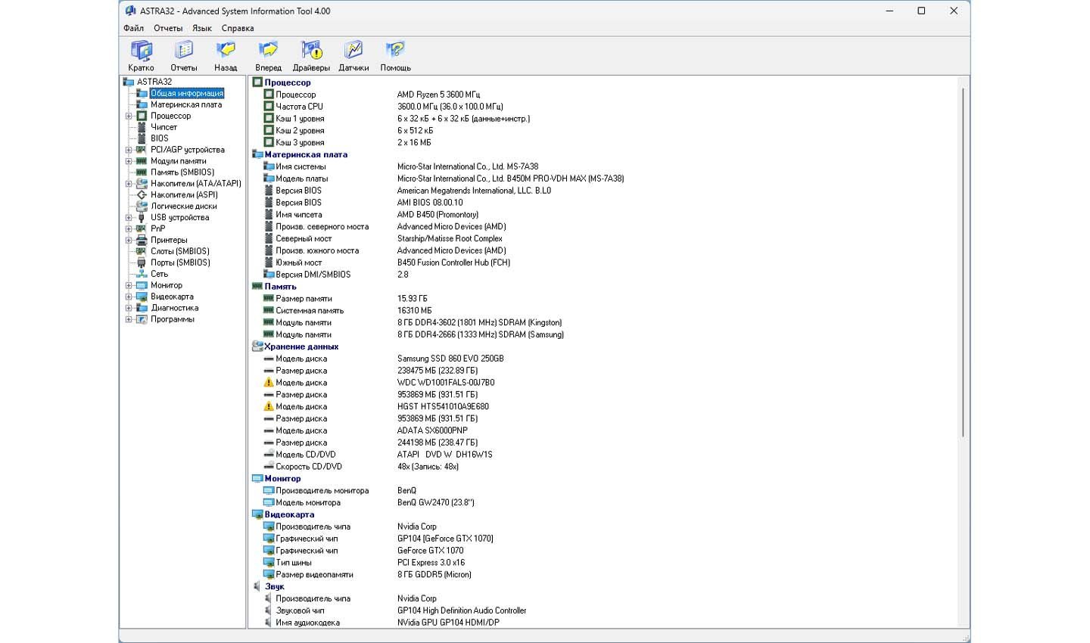Click the ASTRA32 title bar app icon
1090x643 pixels.
[130, 11]
